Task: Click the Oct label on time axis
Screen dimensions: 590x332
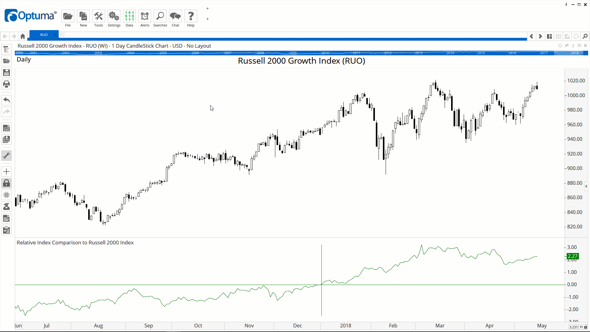Action: pos(198,326)
